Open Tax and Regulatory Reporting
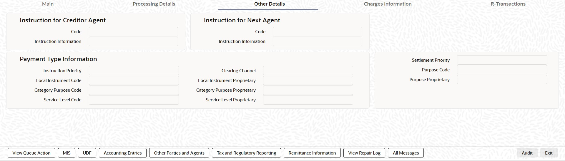Screen dimensions: 565x161 tap(246, 153)
